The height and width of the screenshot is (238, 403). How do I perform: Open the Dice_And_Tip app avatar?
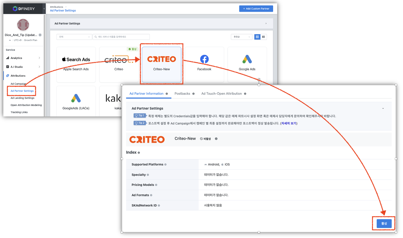coord(23,25)
